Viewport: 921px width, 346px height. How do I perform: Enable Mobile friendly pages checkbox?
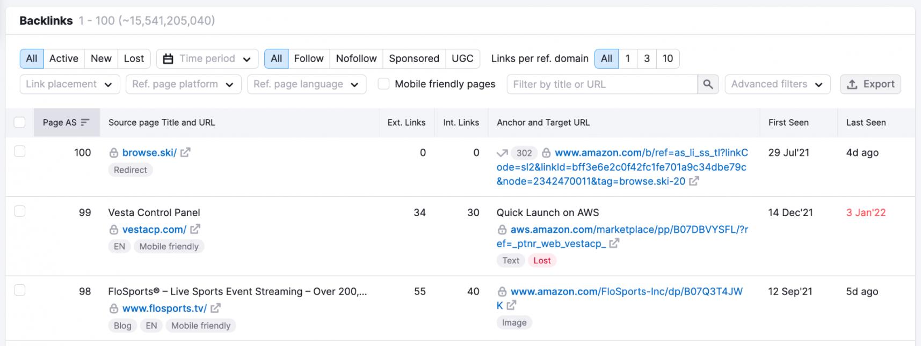[x=383, y=84]
